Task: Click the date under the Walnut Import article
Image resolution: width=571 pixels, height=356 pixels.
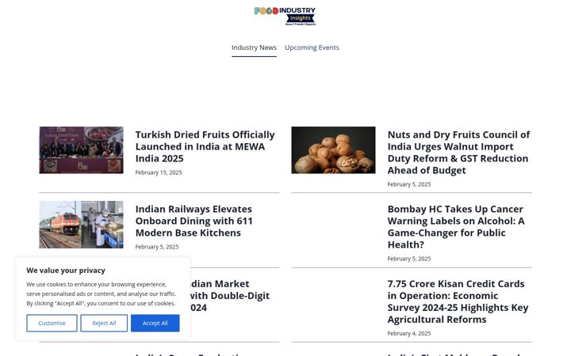Action: point(409,184)
